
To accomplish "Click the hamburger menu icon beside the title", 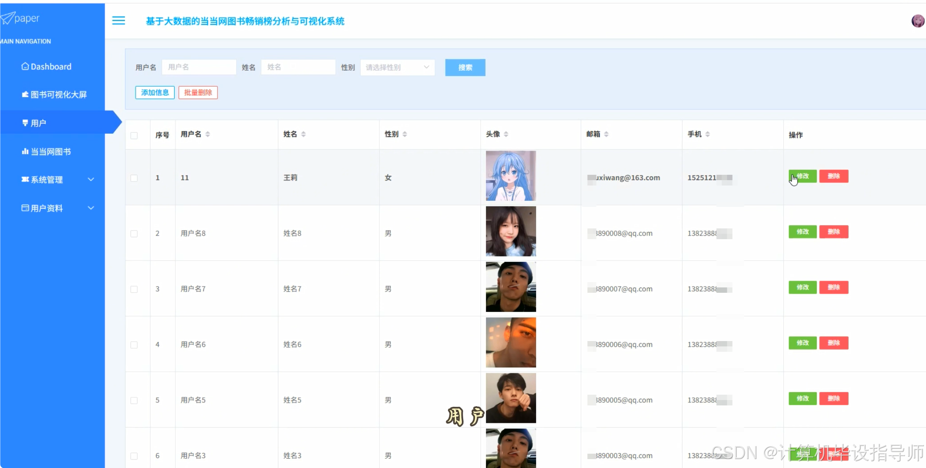I will [118, 21].
